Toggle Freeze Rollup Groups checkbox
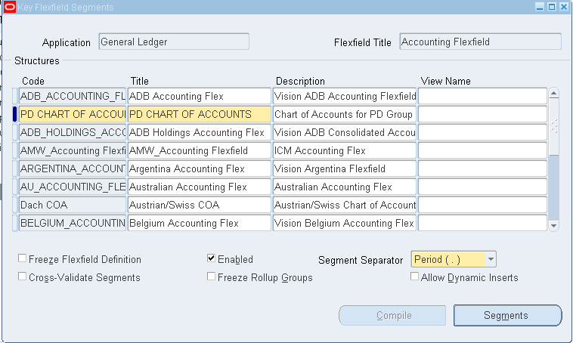Screen dimensions: 573x343 [x=212, y=277]
